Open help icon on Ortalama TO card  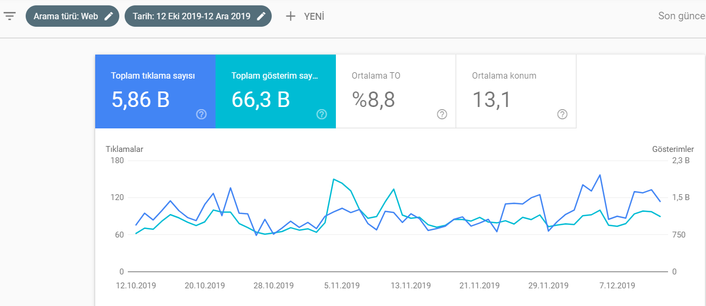coord(442,114)
